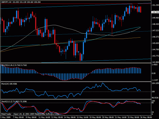This screenshot has height=119, width=159.
Task: Click the Momentum 96.9336 scale value
Action: click(x=155, y=98)
